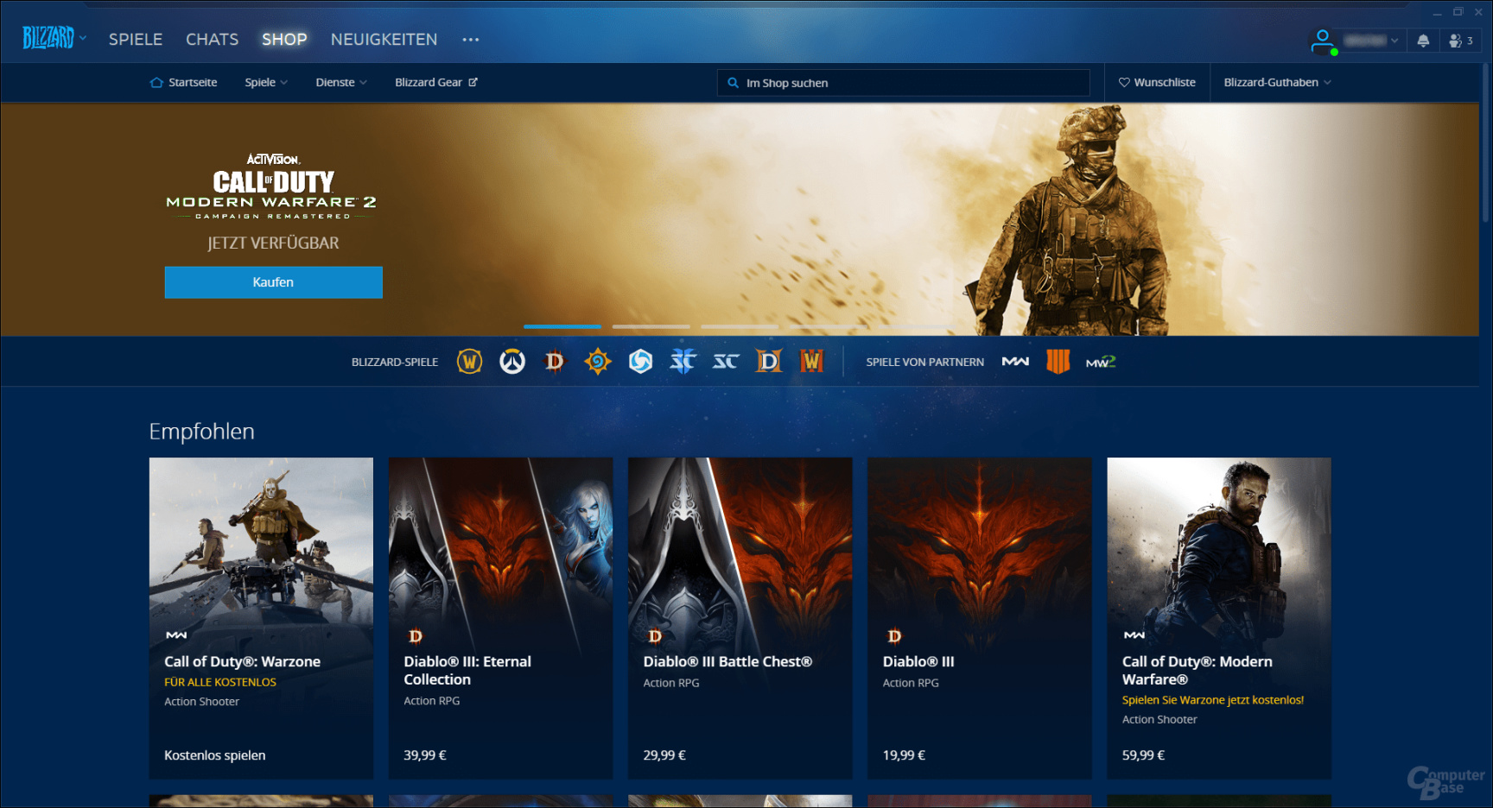1493x808 pixels.
Task: Open Diablo III: Eternal Collection card
Action: point(500,618)
